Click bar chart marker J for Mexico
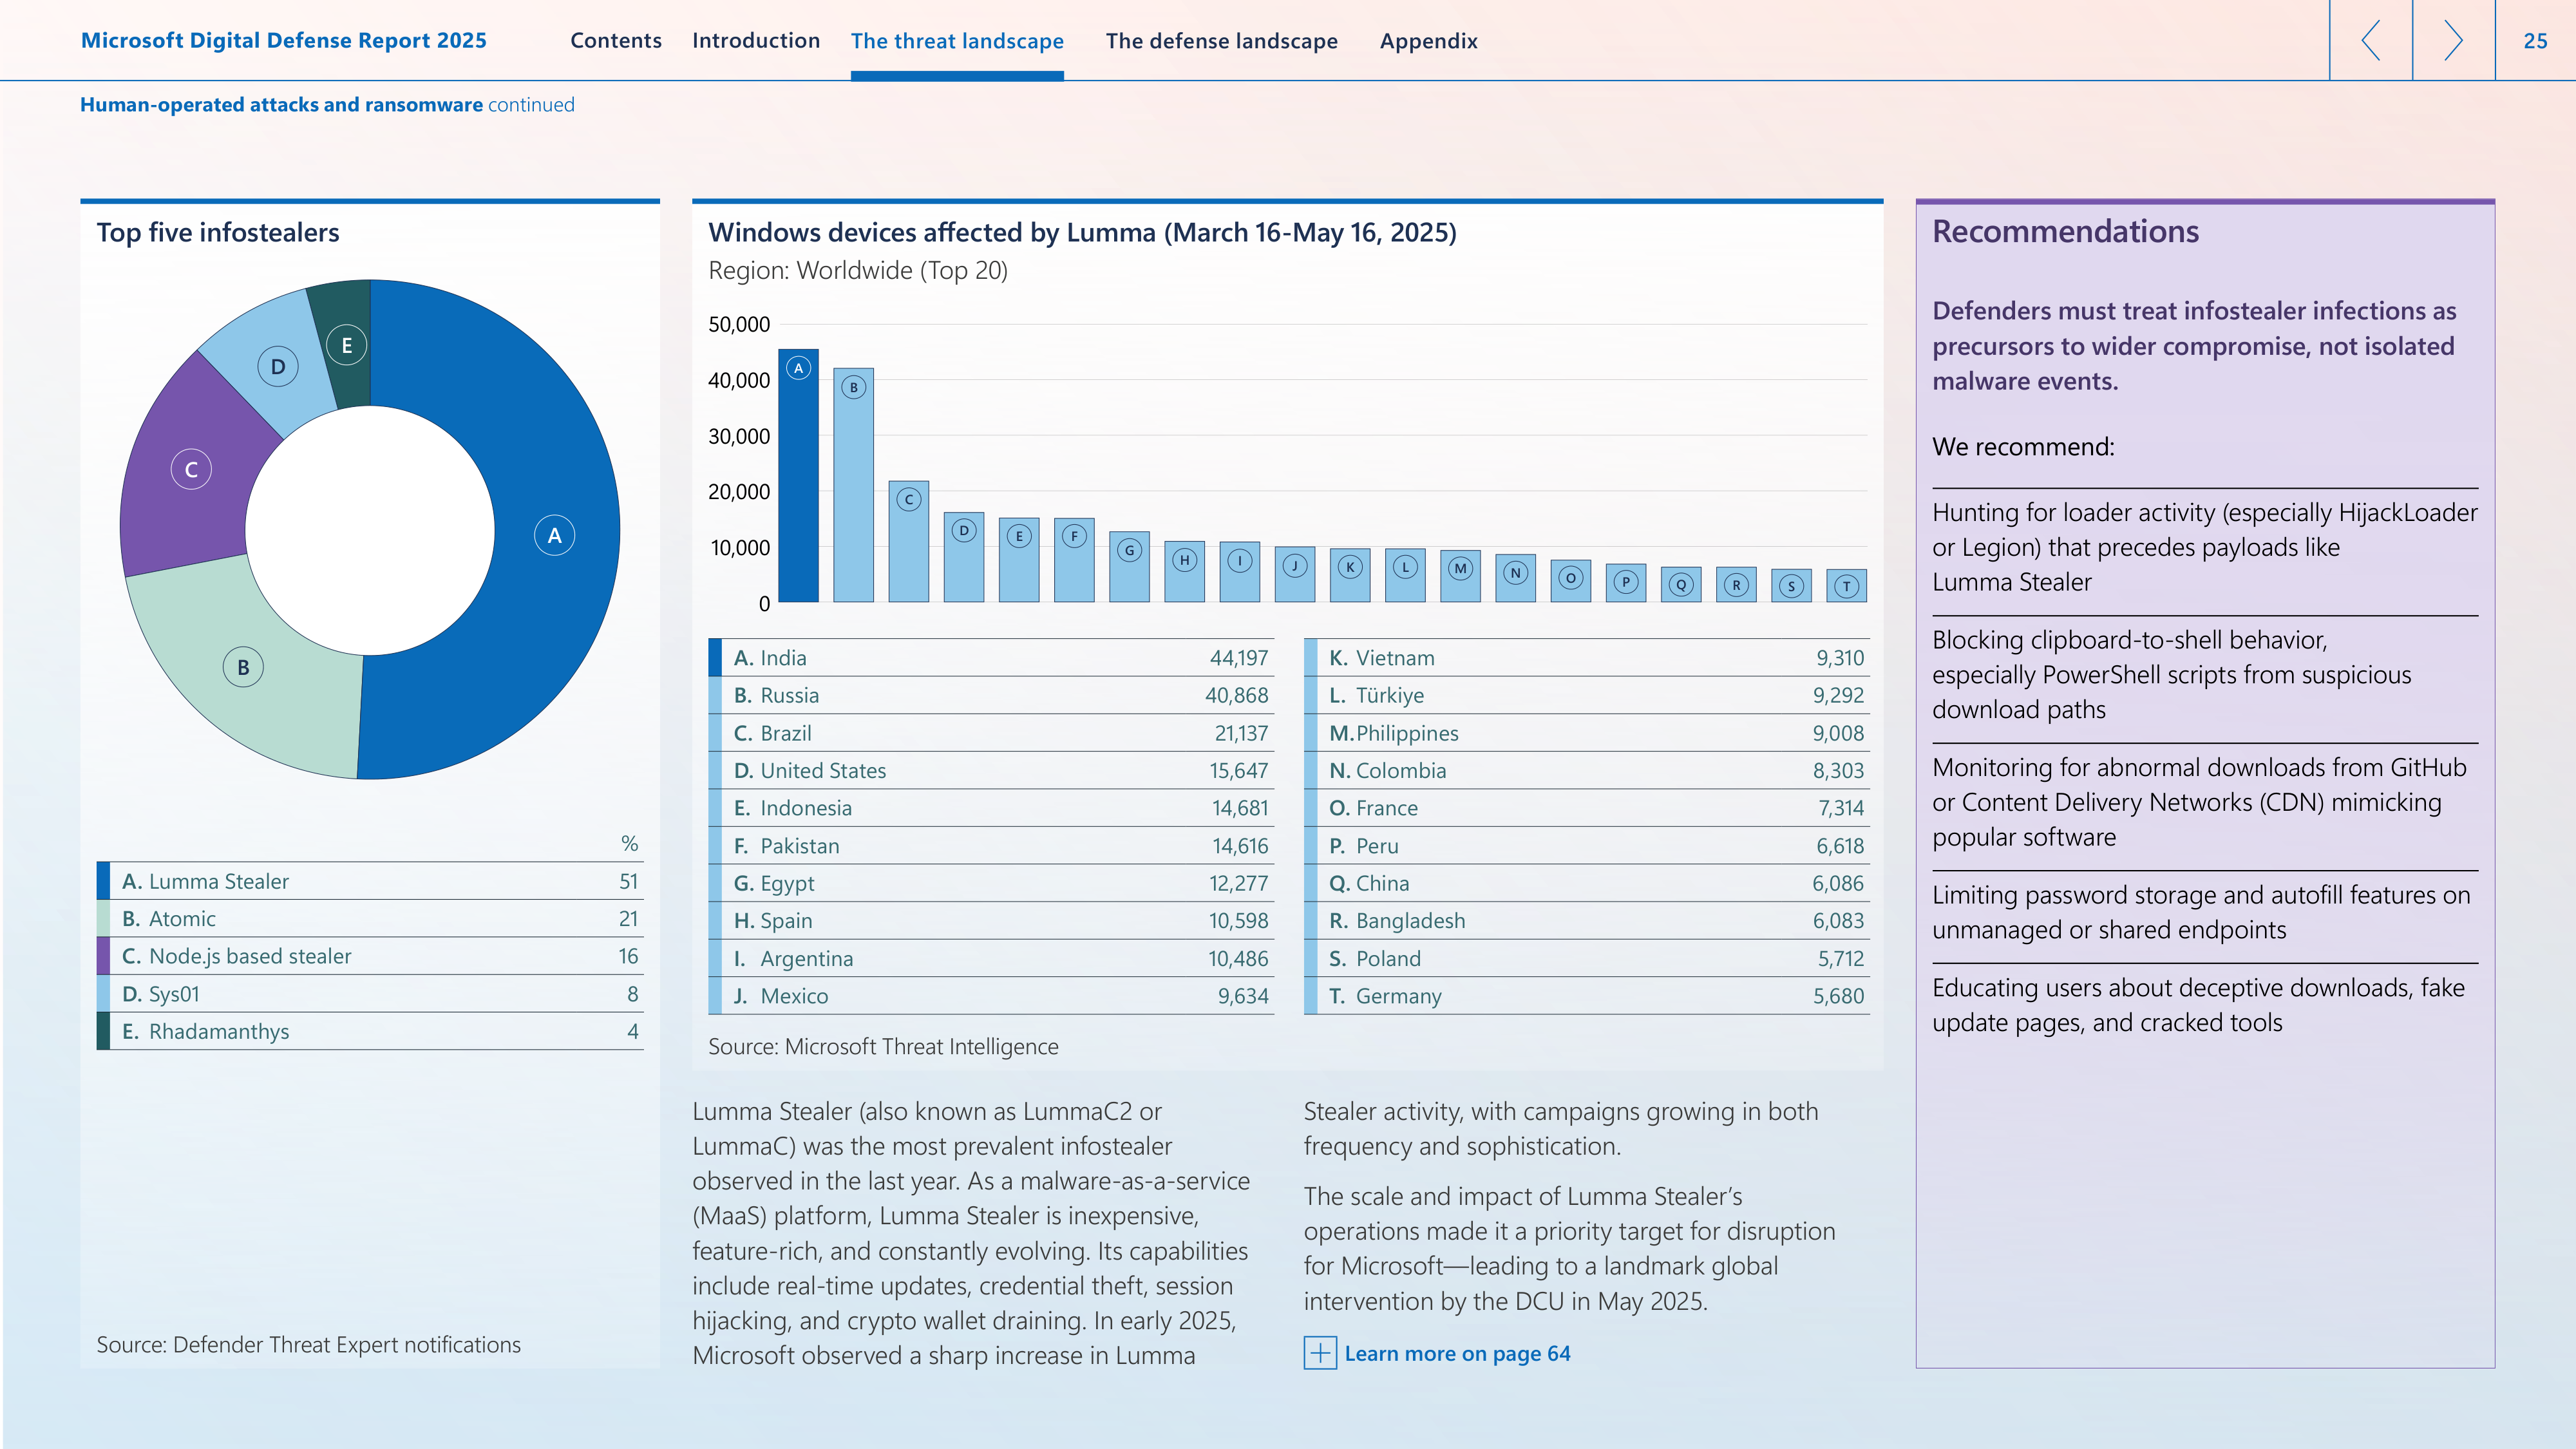Image resolution: width=2576 pixels, height=1449 pixels. coord(1295,566)
